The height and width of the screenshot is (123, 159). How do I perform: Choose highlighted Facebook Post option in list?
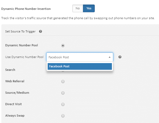pyautogui.click(x=80, y=66)
